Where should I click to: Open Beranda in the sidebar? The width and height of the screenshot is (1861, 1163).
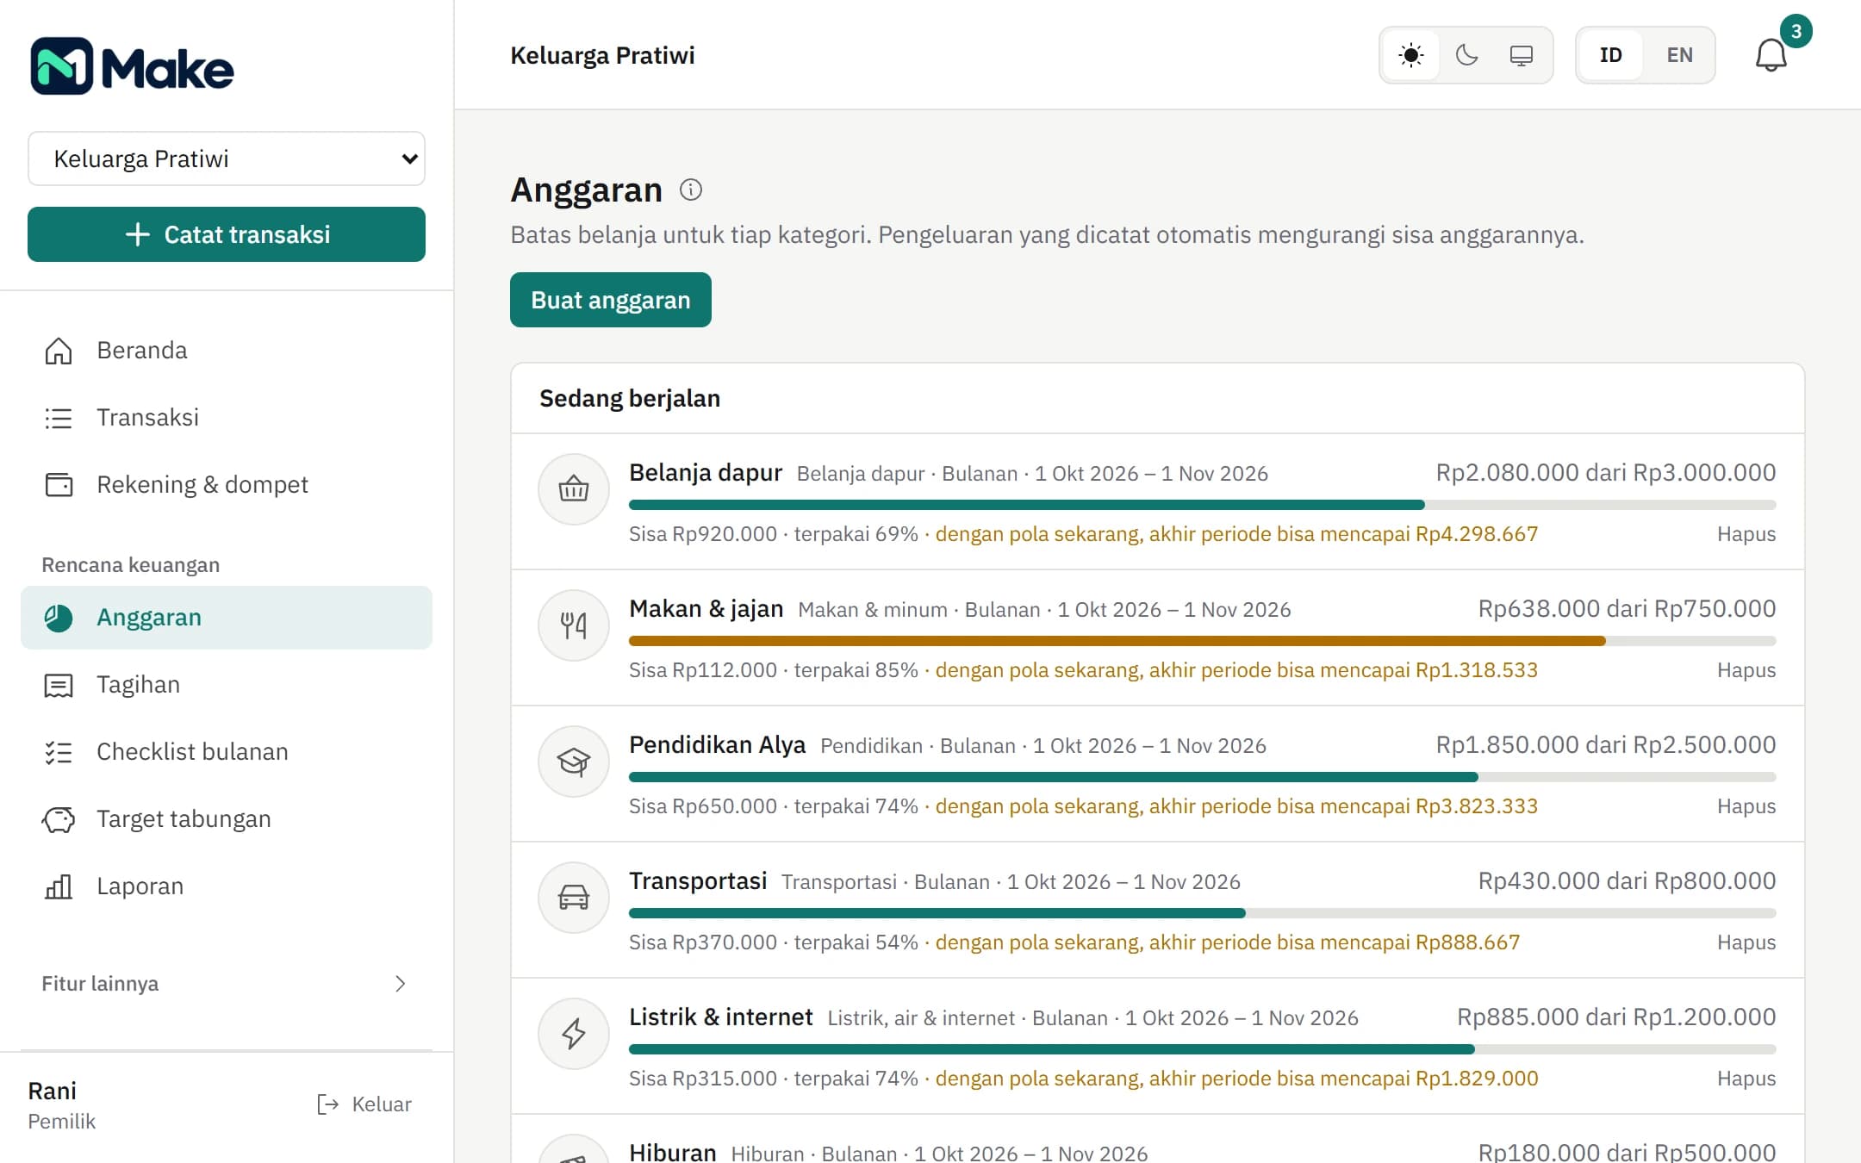click(227, 351)
